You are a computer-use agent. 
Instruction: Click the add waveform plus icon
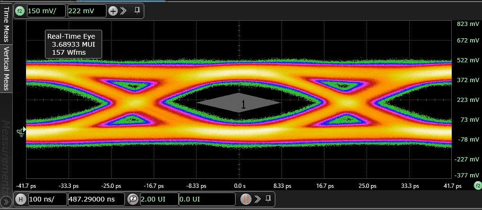113,11
